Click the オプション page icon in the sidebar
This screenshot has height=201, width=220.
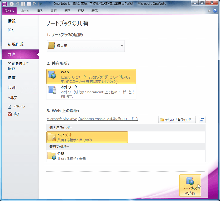coord(9,107)
